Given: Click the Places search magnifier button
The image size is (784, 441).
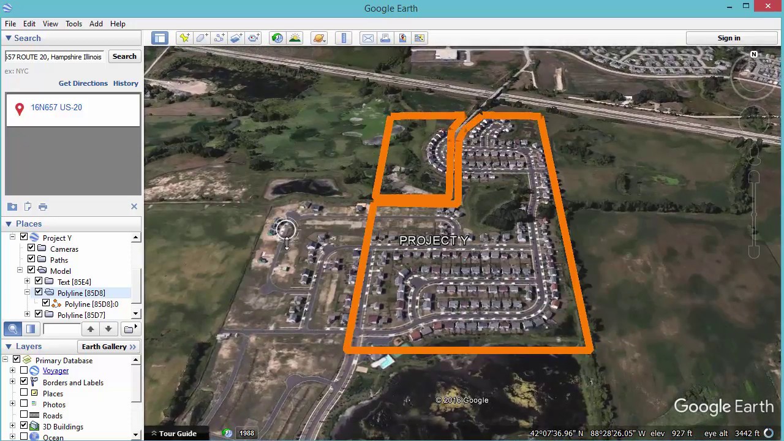Looking at the screenshot, I should coord(13,329).
